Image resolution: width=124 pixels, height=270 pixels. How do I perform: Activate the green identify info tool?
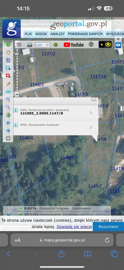click(8, 45)
